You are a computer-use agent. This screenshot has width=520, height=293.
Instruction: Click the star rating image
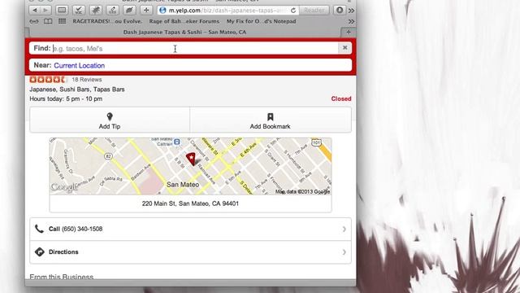coord(48,80)
